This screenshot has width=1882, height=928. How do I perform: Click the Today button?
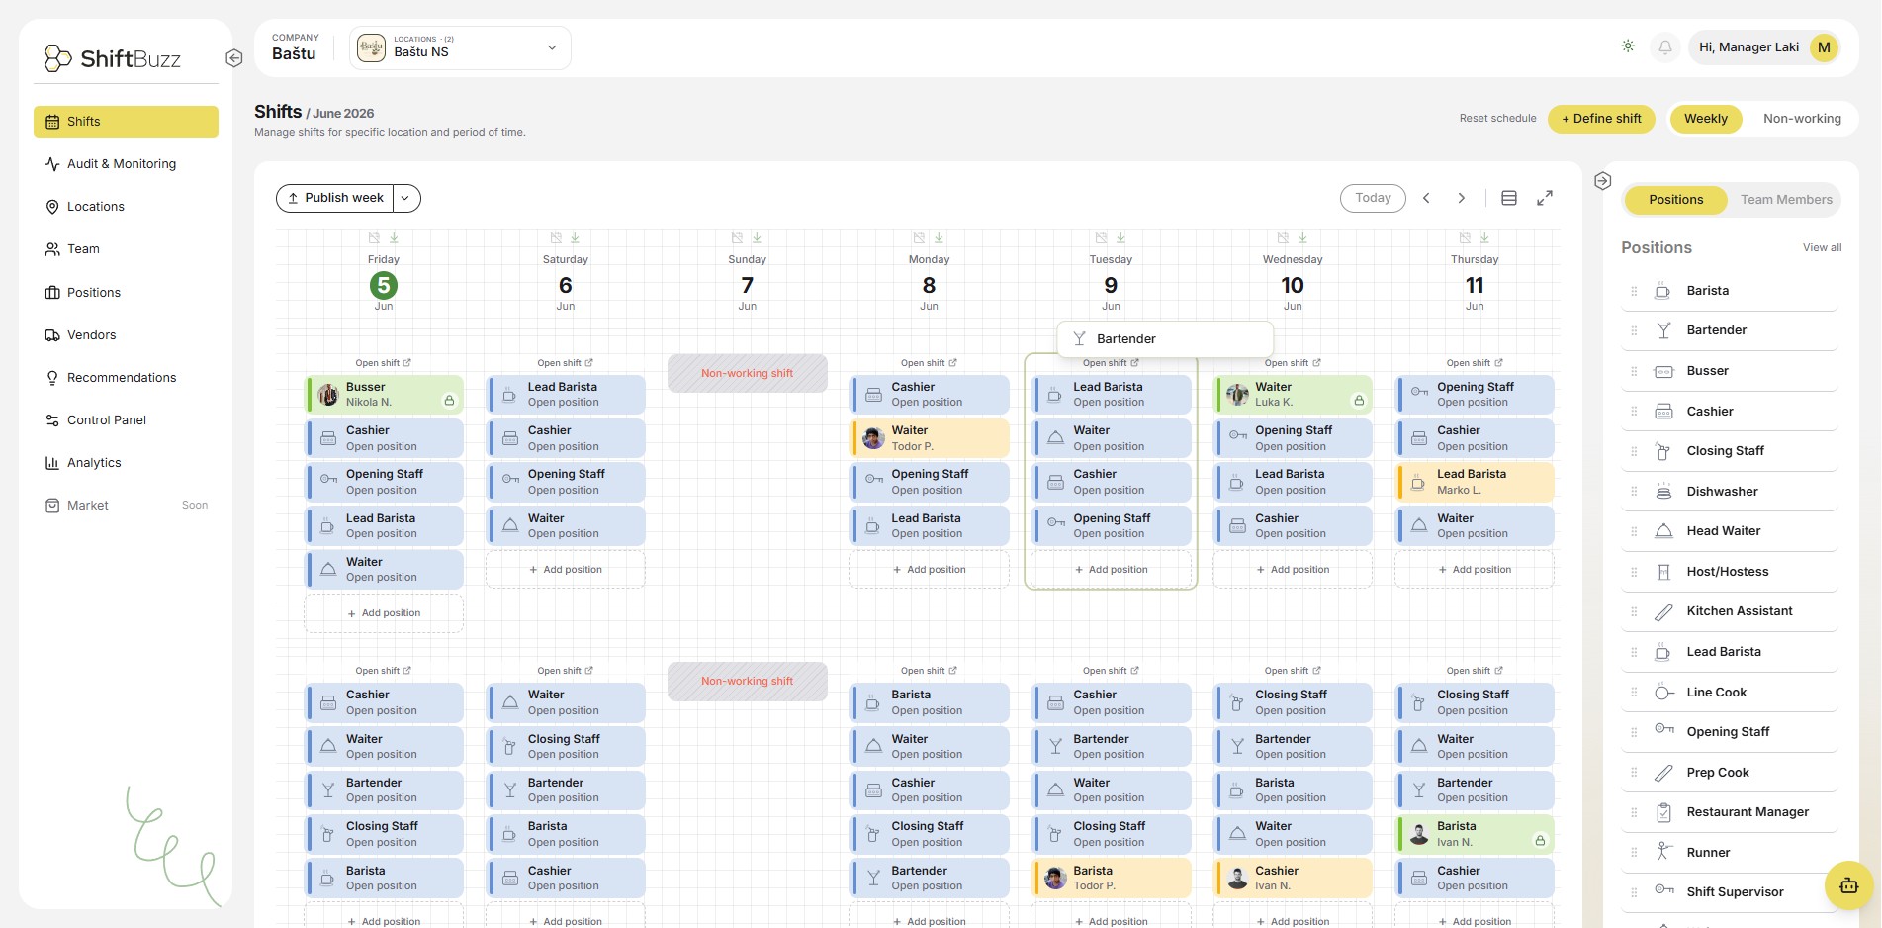pyautogui.click(x=1373, y=198)
